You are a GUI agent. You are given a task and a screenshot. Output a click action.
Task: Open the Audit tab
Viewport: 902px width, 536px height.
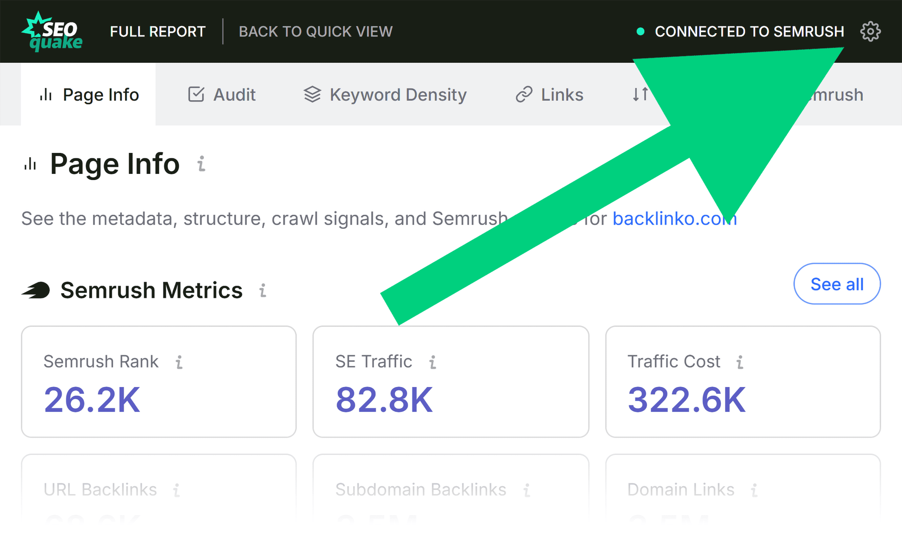click(x=222, y=95)
